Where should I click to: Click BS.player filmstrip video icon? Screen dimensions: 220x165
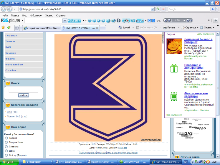click(x=119, y=21)
